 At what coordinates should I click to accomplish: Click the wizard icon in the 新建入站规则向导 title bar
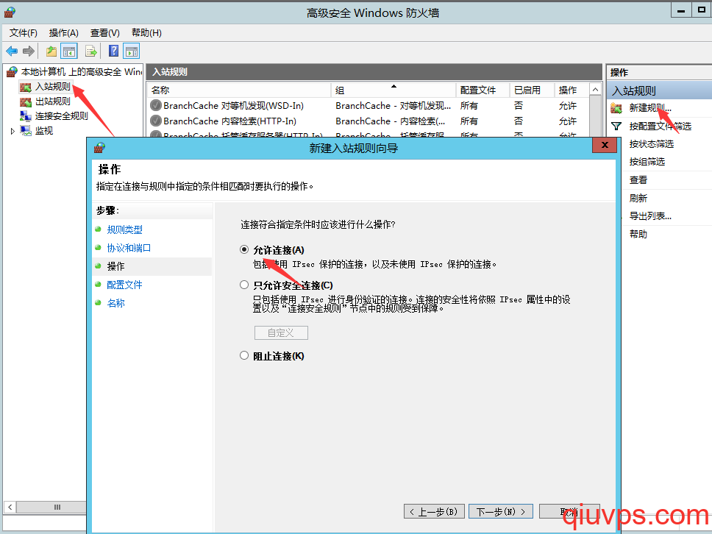coord(99,148)
